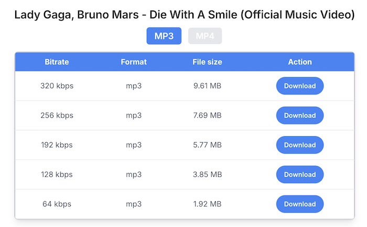Screen dimensions: 367x227
Task: Select the 64 kbps bitrate cell
Action: pos(57,204)
